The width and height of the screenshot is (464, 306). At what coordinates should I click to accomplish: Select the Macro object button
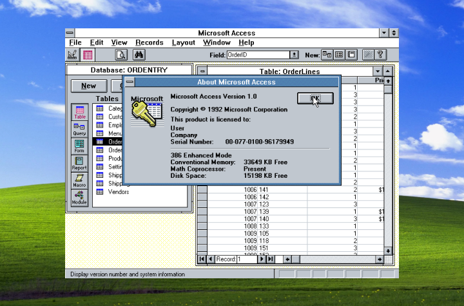pos(80,180)
